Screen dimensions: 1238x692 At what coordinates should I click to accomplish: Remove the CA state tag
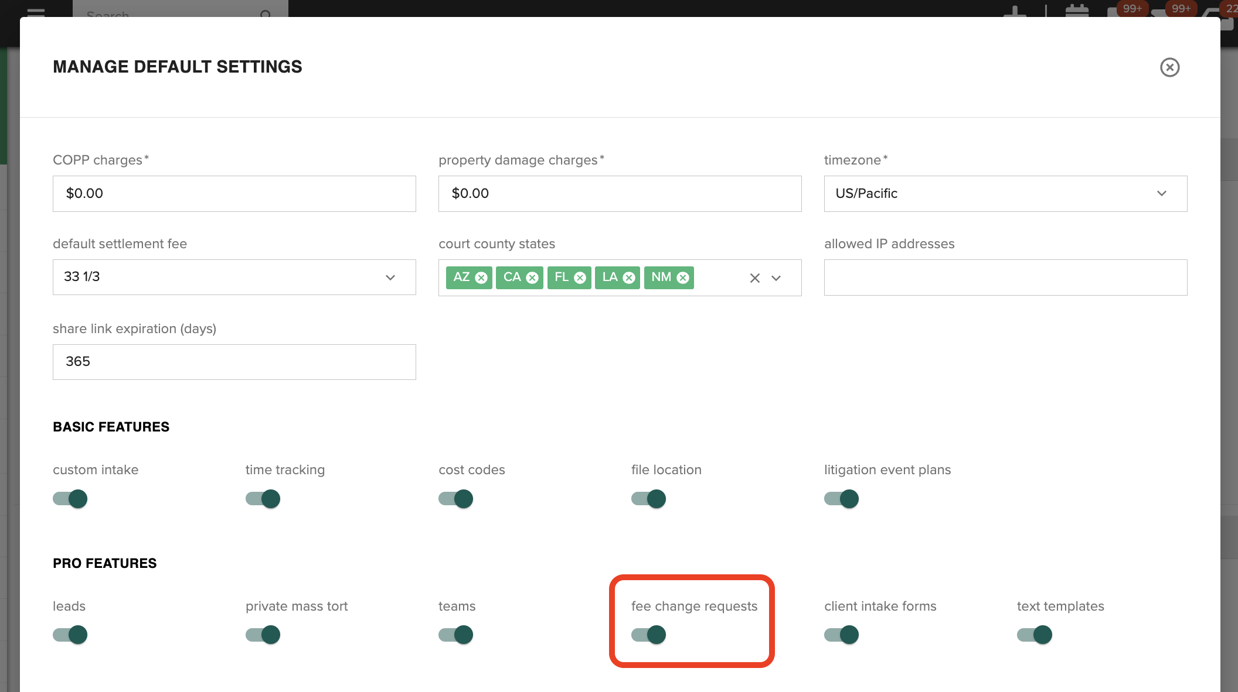point(532,278)
